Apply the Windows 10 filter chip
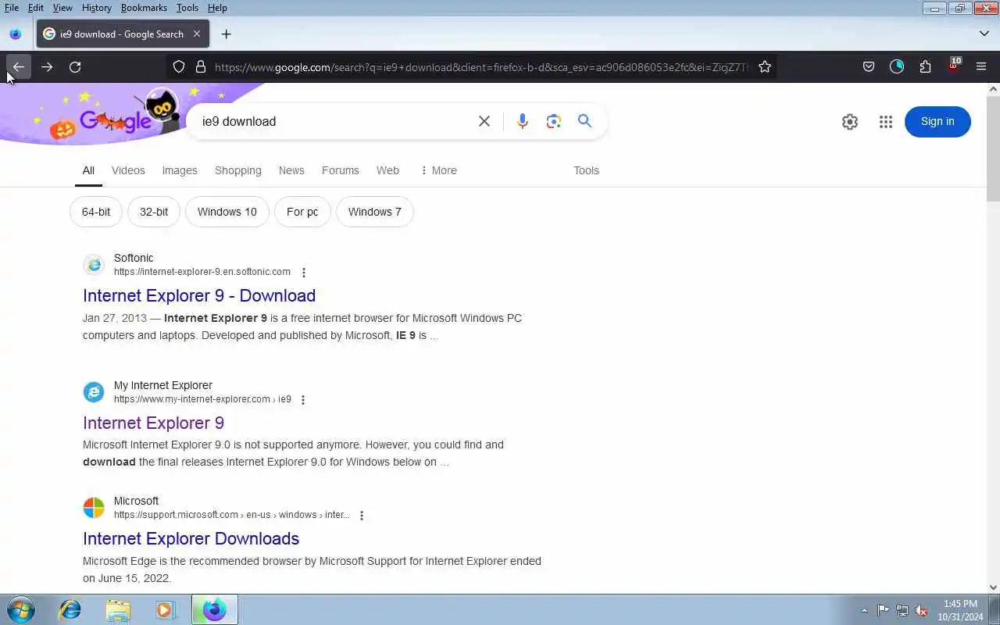The width and height of the screenshot is (1000, 625). tap(227, 212)
